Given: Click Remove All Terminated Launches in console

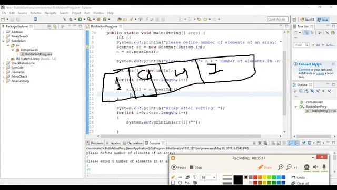Looking at the screenshot, I should (265, 143).
